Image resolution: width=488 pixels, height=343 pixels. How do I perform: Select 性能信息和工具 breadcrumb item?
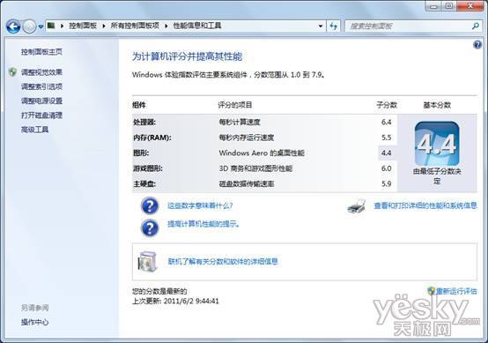pos(197,26)
